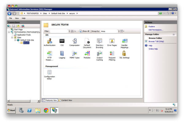
Task: Open the Compression feature
Action: tap(74, 41)
